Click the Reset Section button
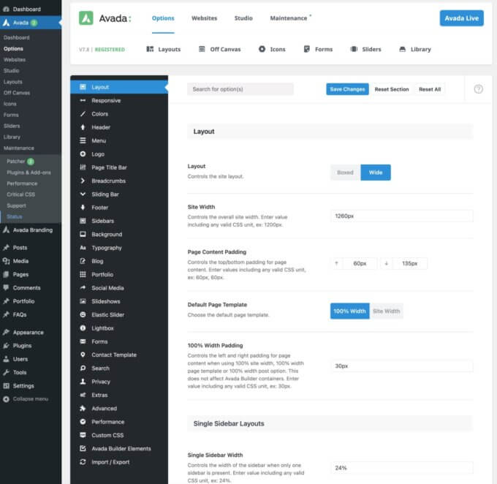 click(392, 89)
